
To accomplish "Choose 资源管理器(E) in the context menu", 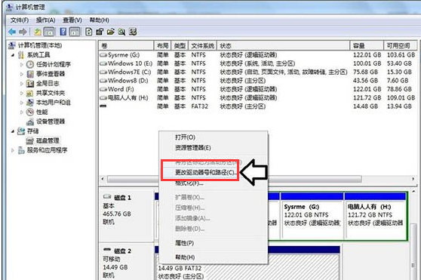I will 214,148.
